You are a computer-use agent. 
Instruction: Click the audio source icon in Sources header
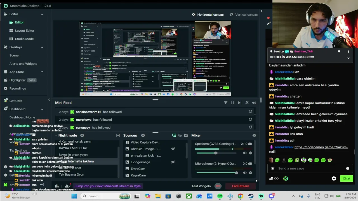click(180, 135)
